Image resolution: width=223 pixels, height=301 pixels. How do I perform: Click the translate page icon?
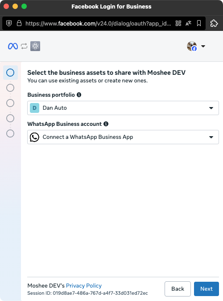click(188, 23)
